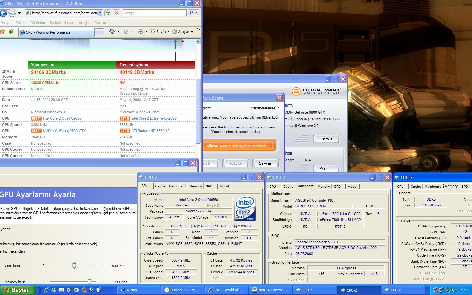Click Save as... in 3DMark Score dialog
This screenshot has height=295, width=472.
[266, 163]
